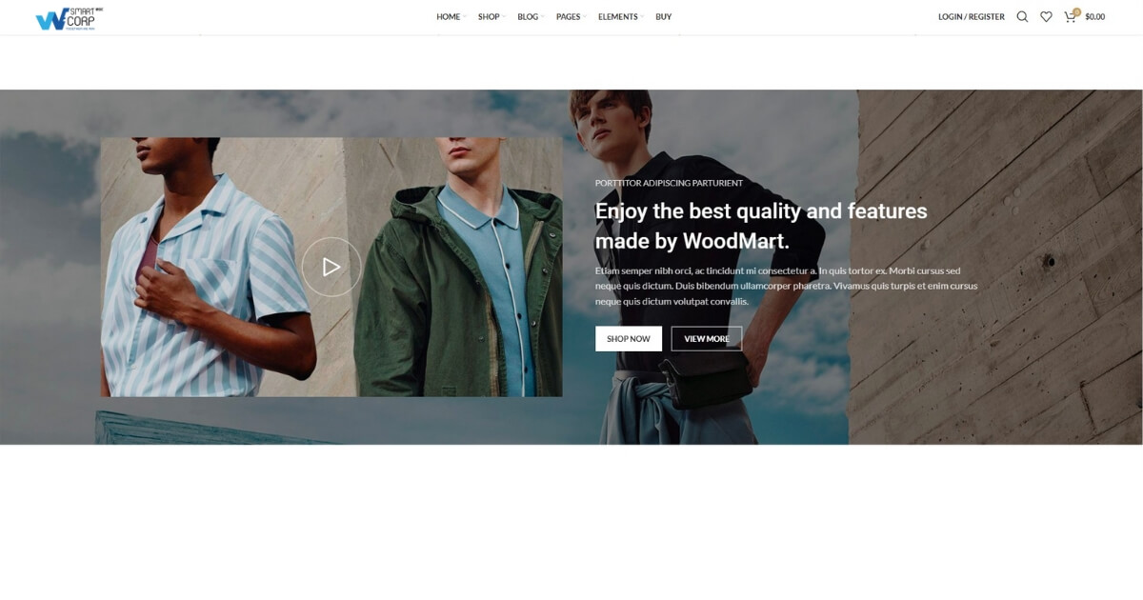Open the Elements menu
Screen dimensions: 1143x600
coord(620,17)
